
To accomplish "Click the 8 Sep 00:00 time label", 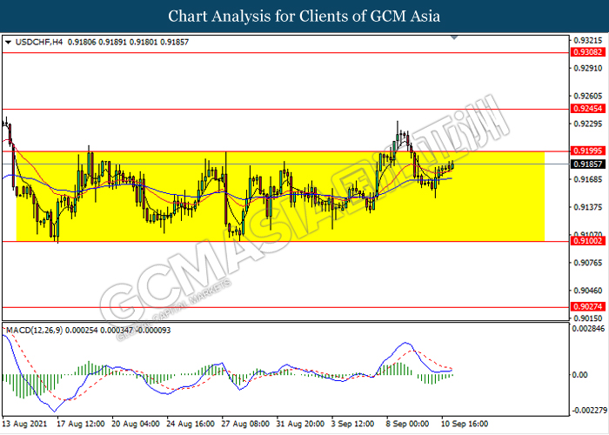I will 405,424.
